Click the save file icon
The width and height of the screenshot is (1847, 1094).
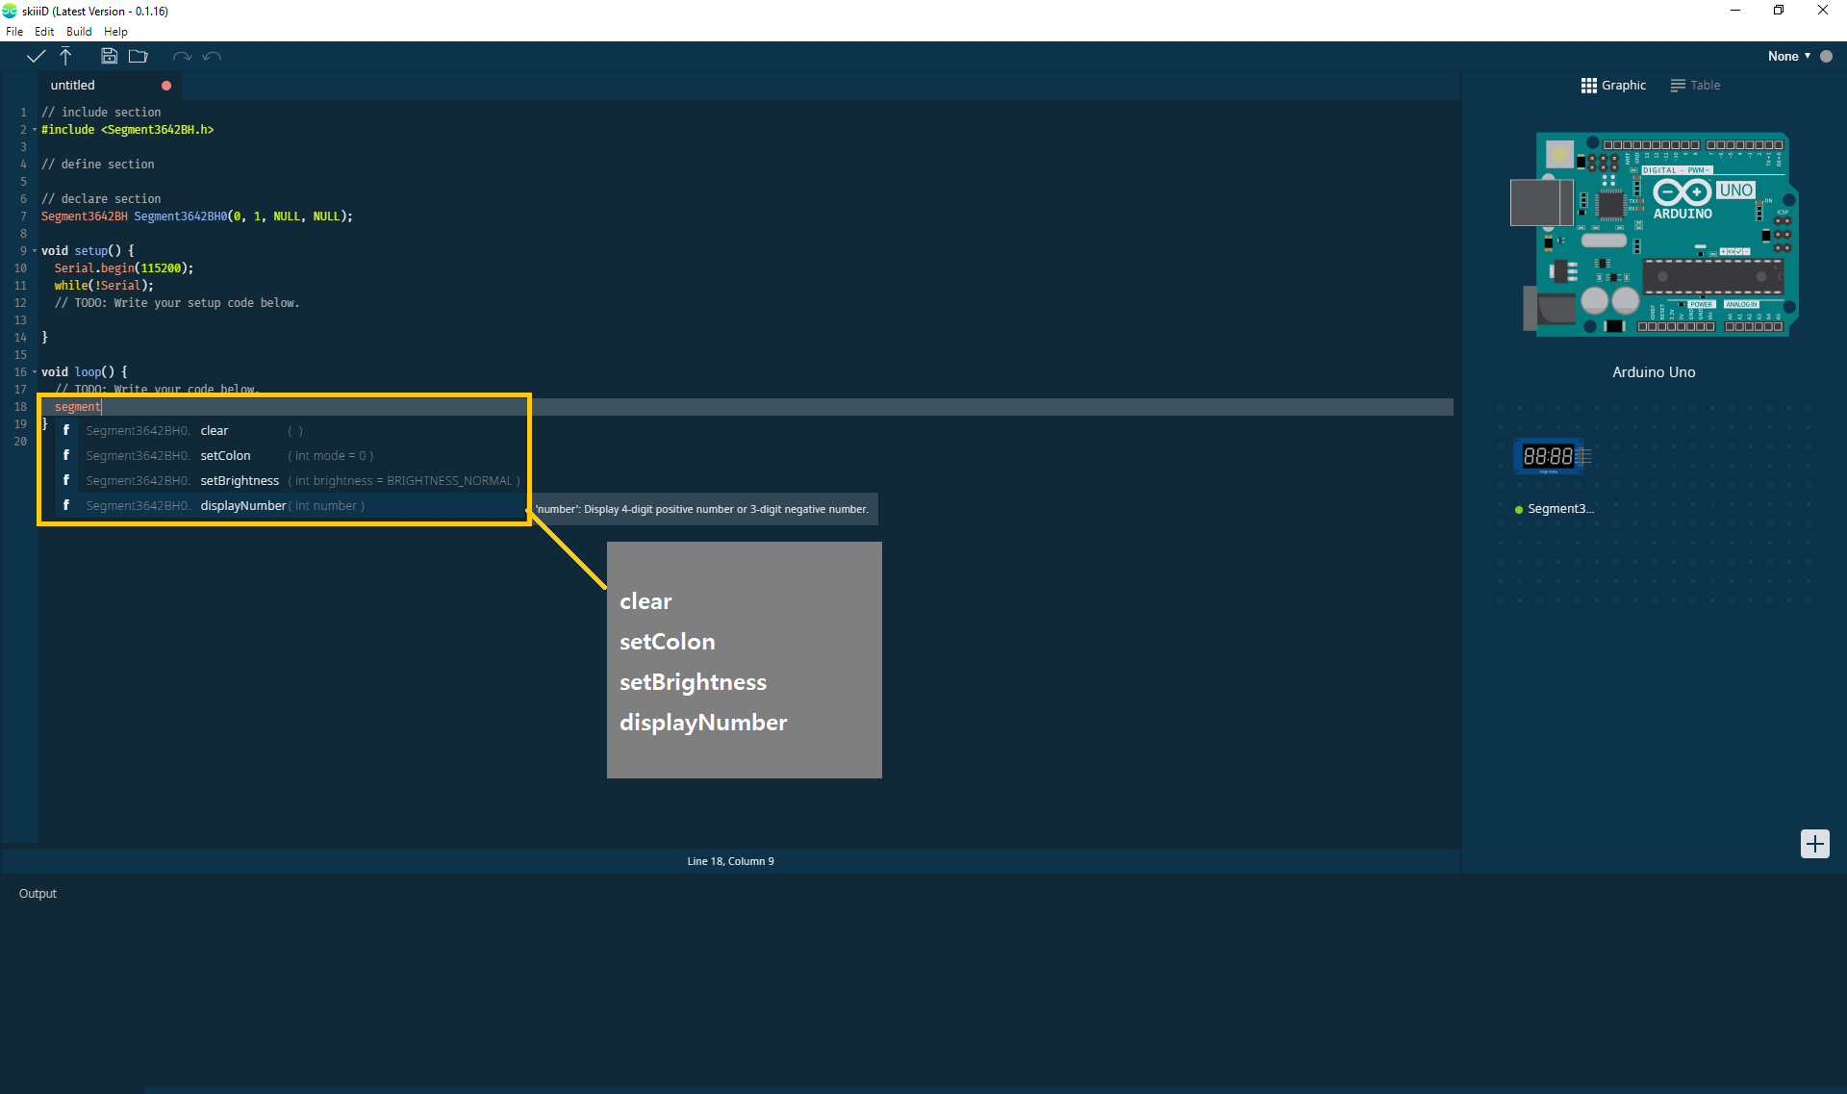(109, 56)
